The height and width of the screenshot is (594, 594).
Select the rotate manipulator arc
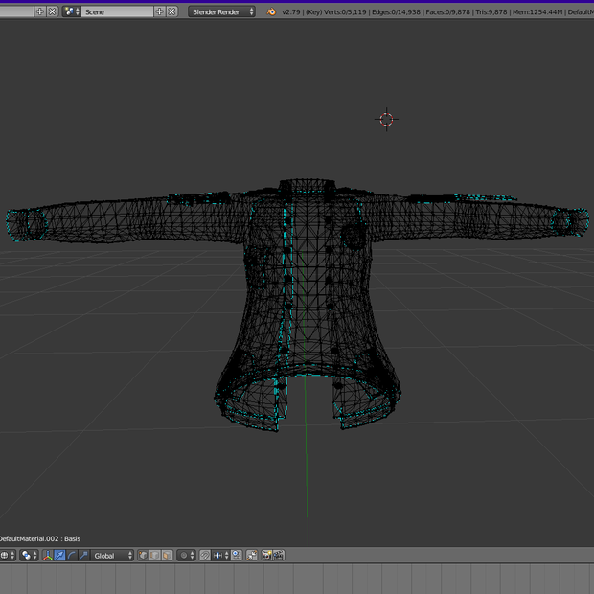(71, 556)
